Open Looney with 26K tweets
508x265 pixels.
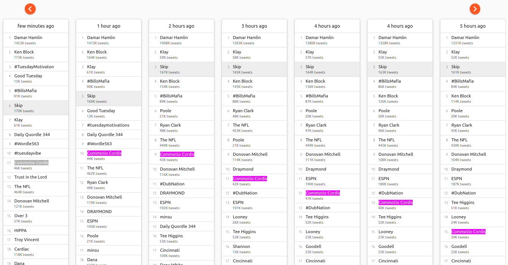(x=255, y=220)
